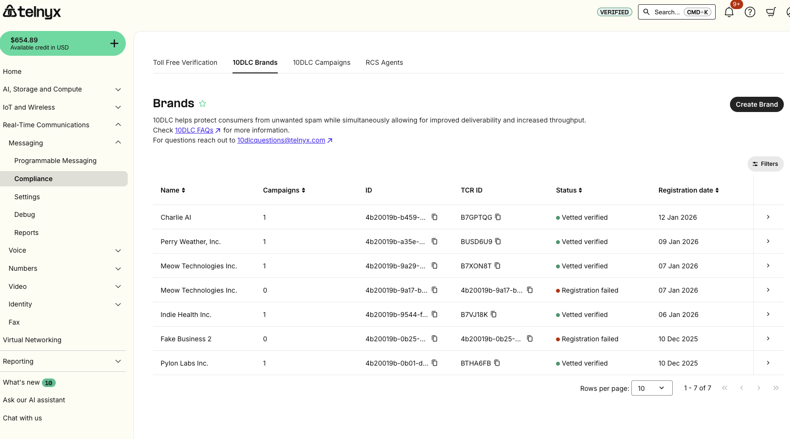Open the notifications bell
This screenshot has height=439, width=790.
click(729, 12)
